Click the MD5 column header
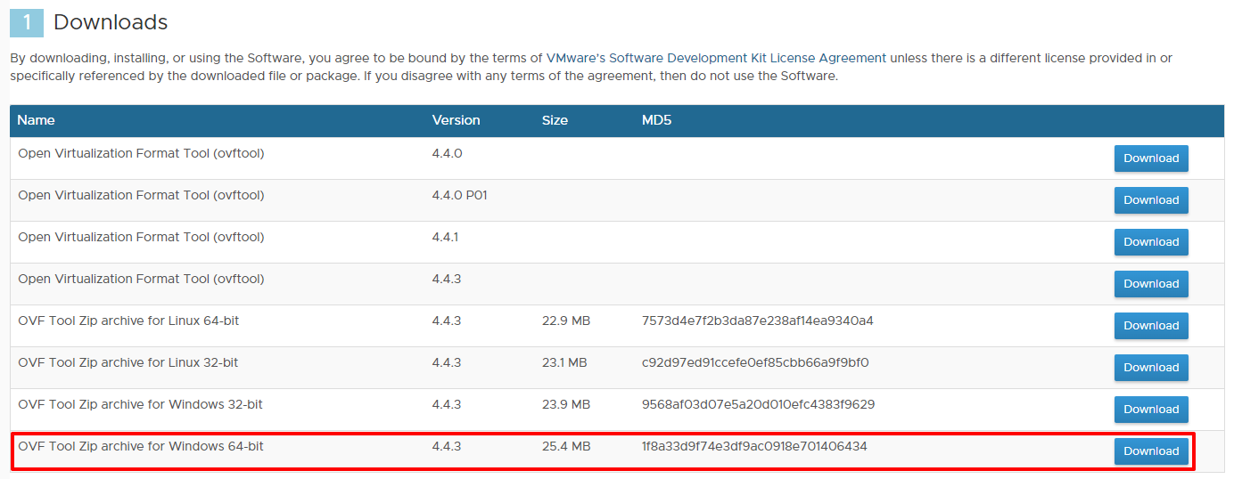Screen dimensions: 1234x479 tap(656, 120)
